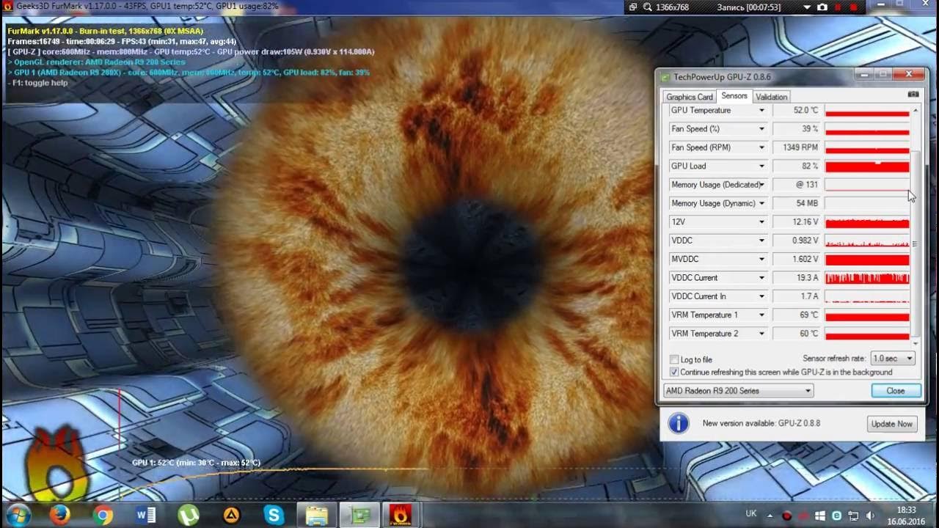Open the MVDDC sensor dropdown
939x528 pixels.
761,259
